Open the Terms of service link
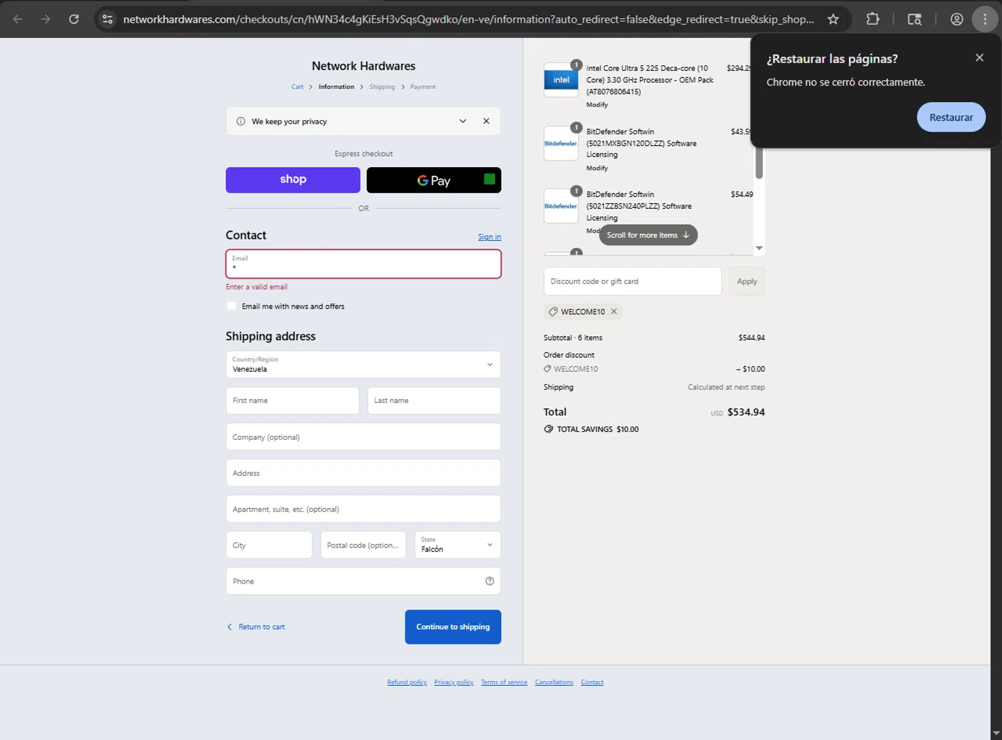Viewport: 1002px width, 740px height. coord(504,683)
